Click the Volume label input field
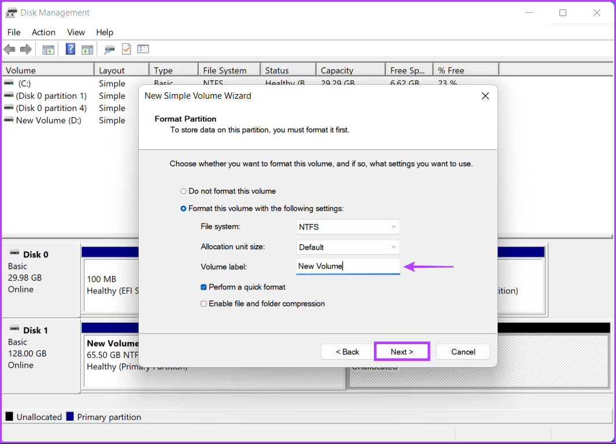616x444 pixels. tap(348, 266)
